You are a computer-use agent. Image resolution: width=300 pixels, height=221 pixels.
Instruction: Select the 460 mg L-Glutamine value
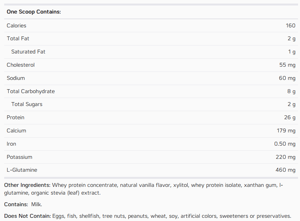click(x=285, y=170)
